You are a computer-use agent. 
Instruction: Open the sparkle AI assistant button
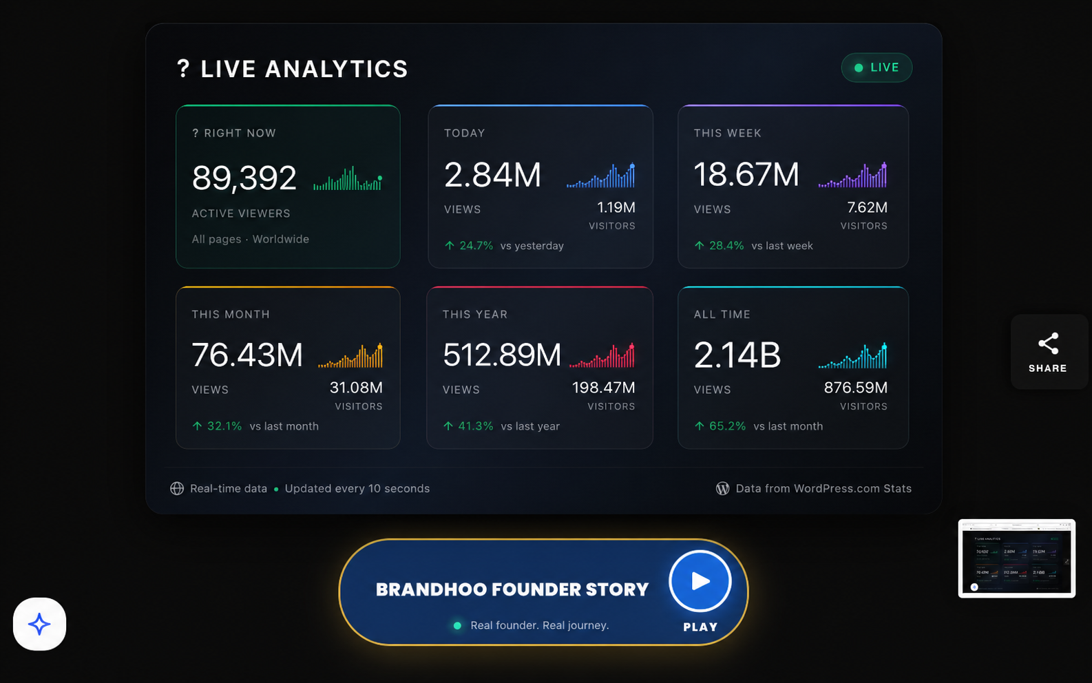(39, 624)
